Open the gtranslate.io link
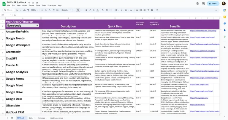The width and height of the screenshot is (228, 120). tap(197, 105)
